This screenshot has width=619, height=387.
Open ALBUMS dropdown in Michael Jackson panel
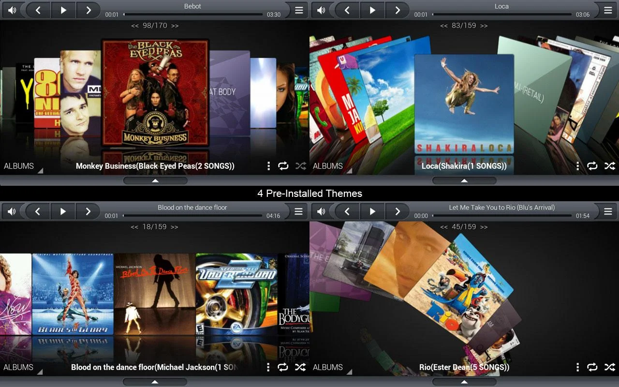(x=22, y=367)
